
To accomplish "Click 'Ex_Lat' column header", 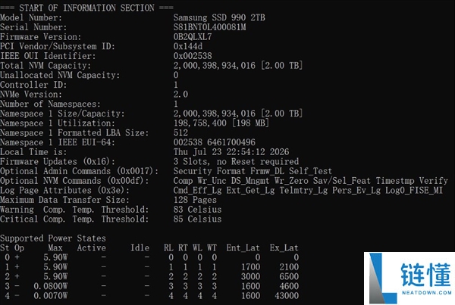I will tap(284, 247).
